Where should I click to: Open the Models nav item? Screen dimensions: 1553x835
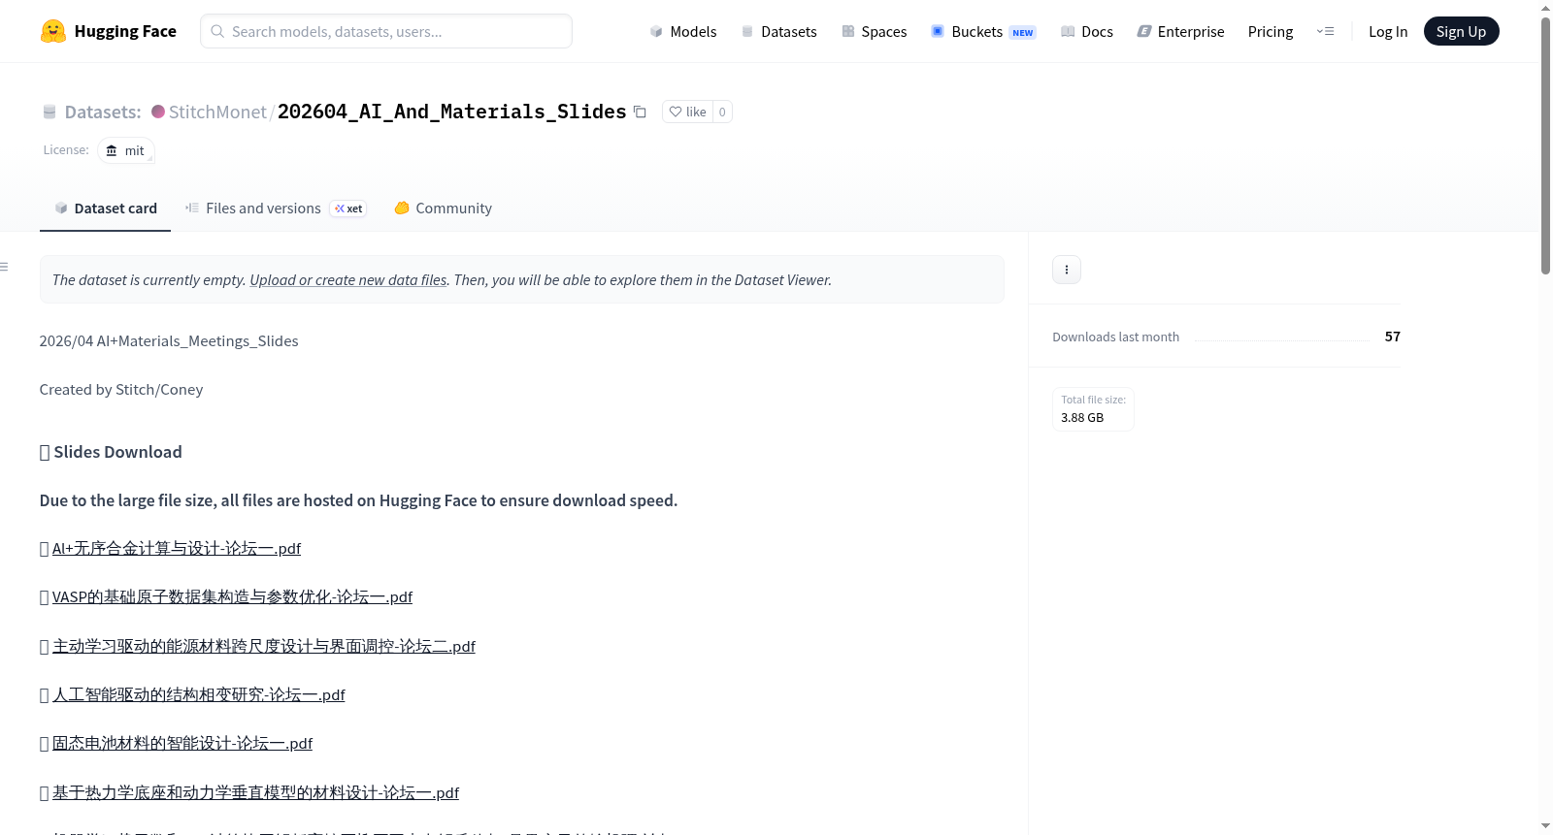[682, 31]
